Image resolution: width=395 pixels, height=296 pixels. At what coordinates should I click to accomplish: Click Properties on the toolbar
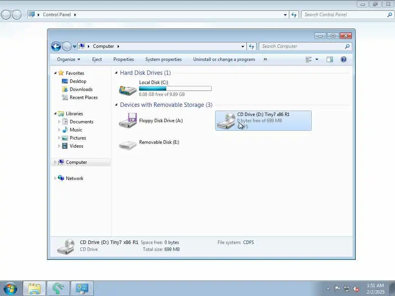coord(123,59)
